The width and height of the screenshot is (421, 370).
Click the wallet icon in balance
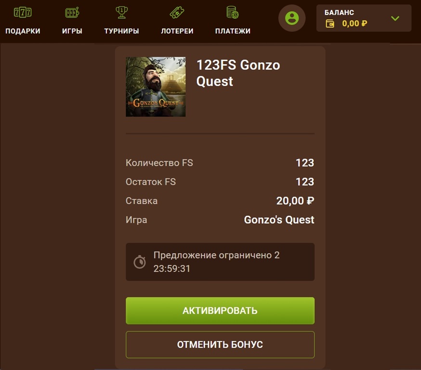tap(330, 24)
